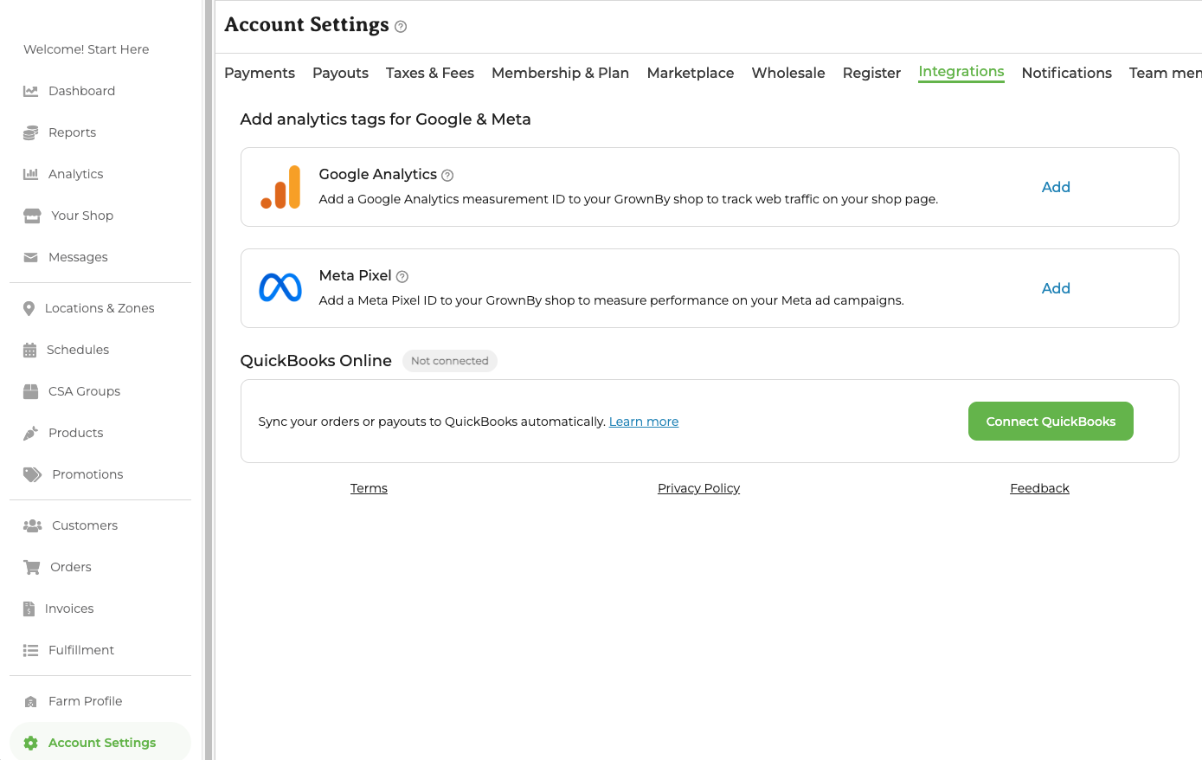This screenshot has height=760, width=1202.
Task: Click the Account Settings gear icon
Action: point(30,743)
